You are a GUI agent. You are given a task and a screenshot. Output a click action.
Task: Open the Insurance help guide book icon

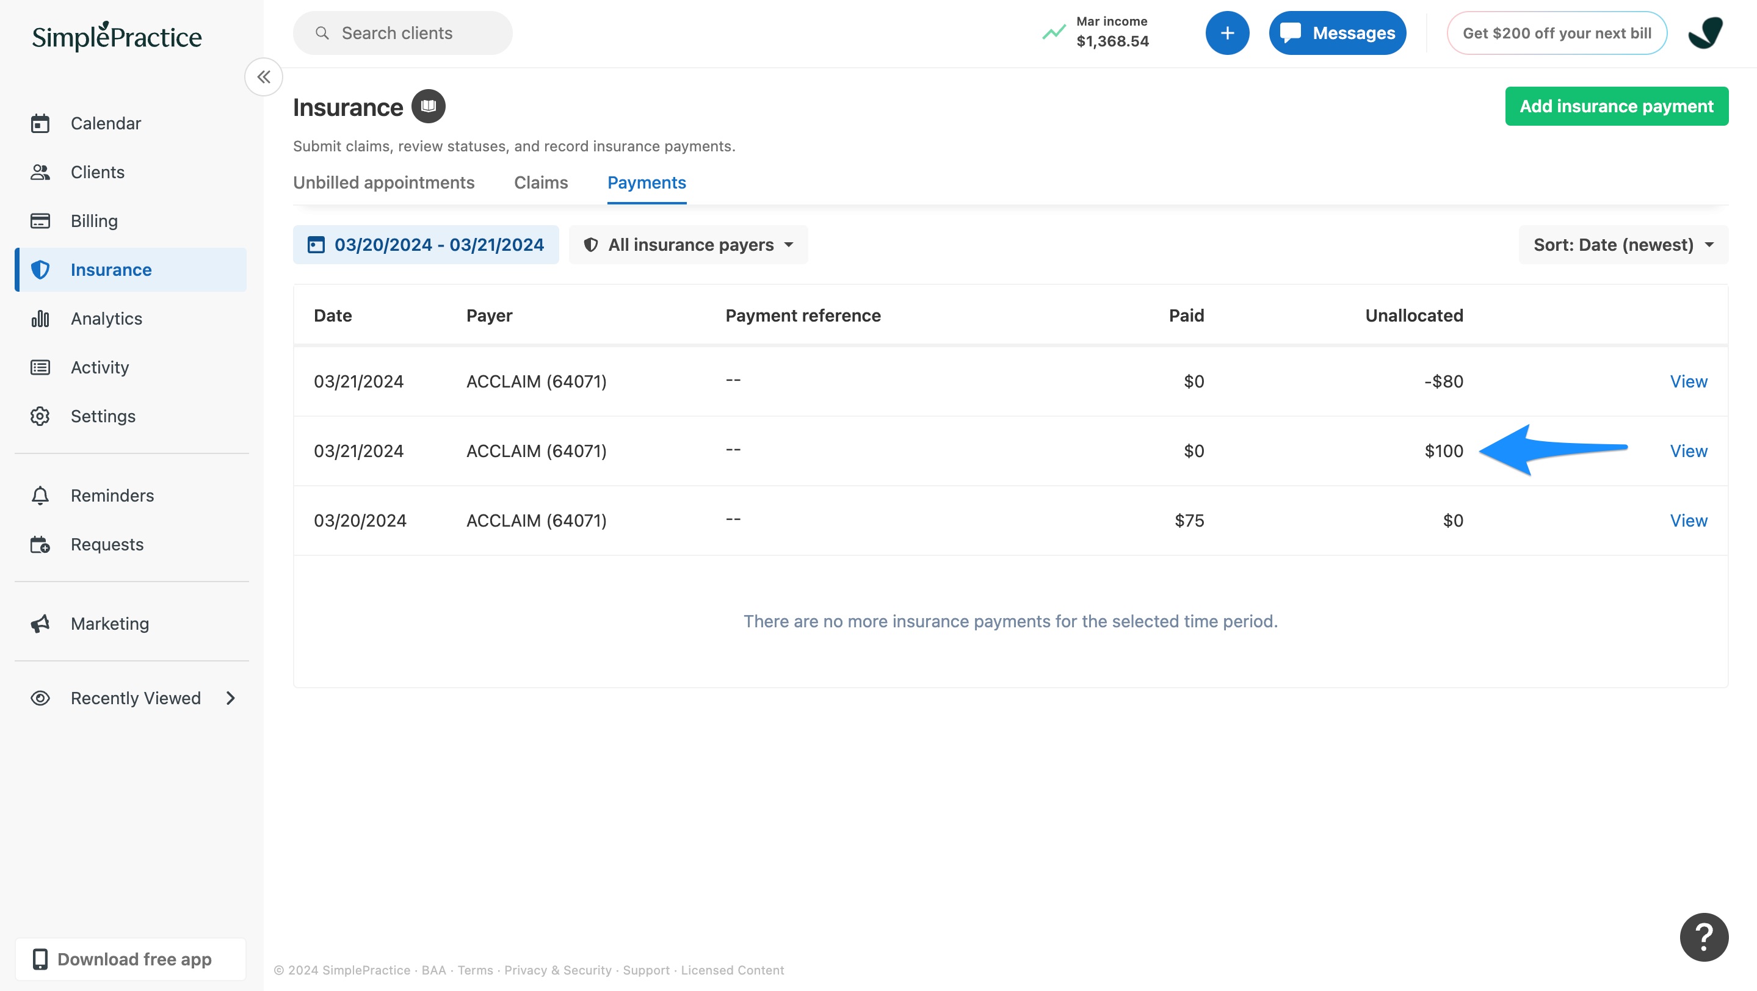429,106
